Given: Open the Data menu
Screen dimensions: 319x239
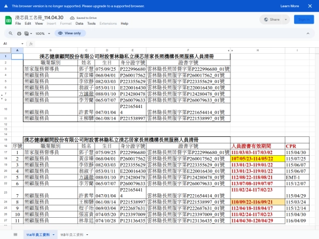Looking at the screenshot, I should (x=79, y=24).
